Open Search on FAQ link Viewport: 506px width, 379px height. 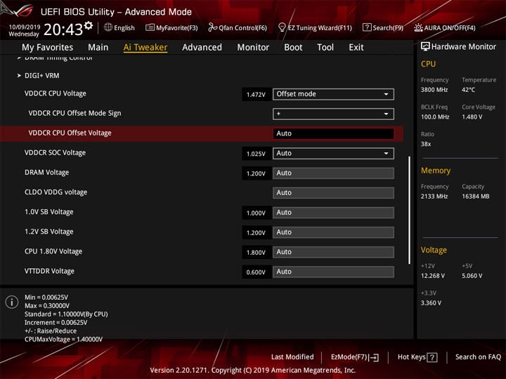(x=478, y=357)
